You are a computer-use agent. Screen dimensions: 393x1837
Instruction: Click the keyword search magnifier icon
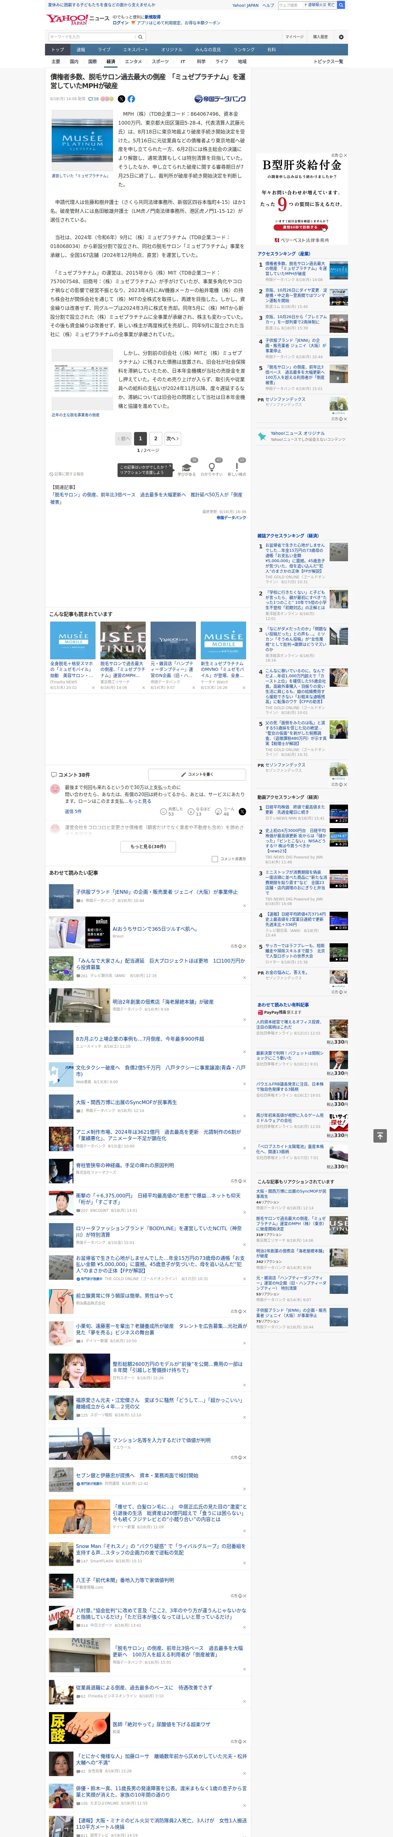140,37
